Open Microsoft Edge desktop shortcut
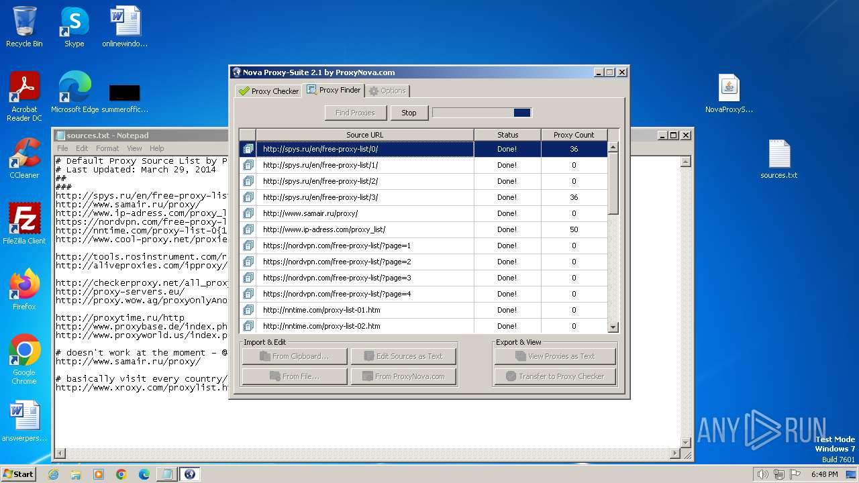Image resolution: width=859 pixels, height=483 pixels. pos(74,93)
